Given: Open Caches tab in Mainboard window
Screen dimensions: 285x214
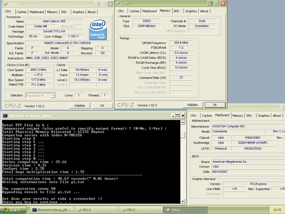Looking at the screenshot, I should (207, 116).
